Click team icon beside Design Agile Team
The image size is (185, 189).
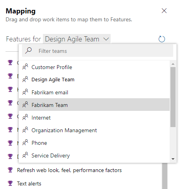[x=25, y=79]
